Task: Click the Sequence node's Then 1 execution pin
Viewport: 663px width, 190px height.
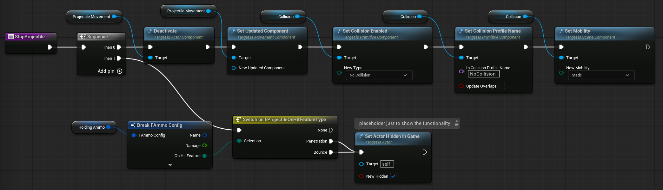Action: [x=119, y=58]
